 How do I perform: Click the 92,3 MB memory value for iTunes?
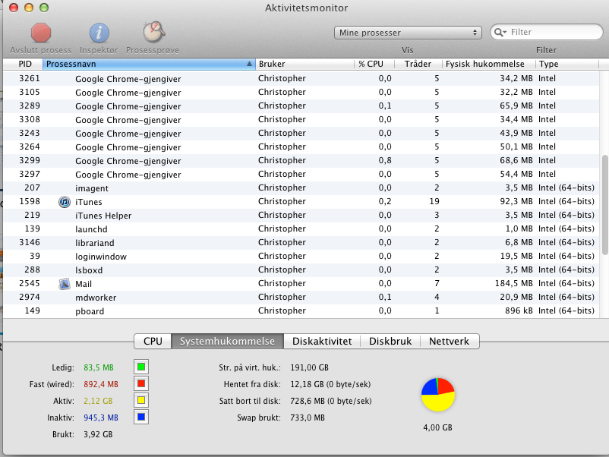point(516,201)
